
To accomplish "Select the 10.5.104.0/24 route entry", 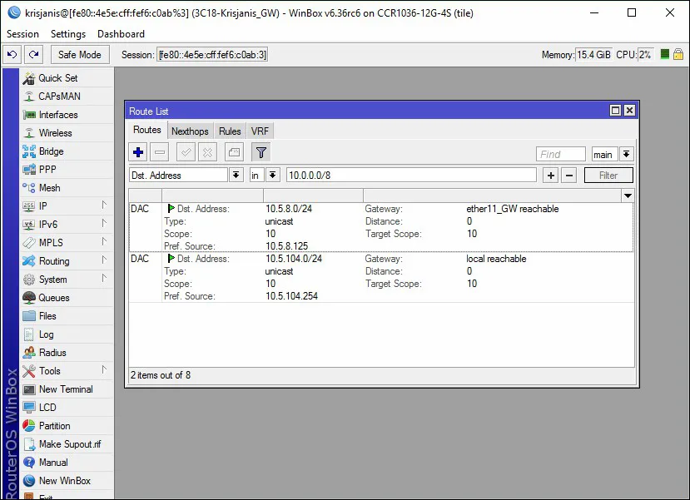I will point(293,259).
